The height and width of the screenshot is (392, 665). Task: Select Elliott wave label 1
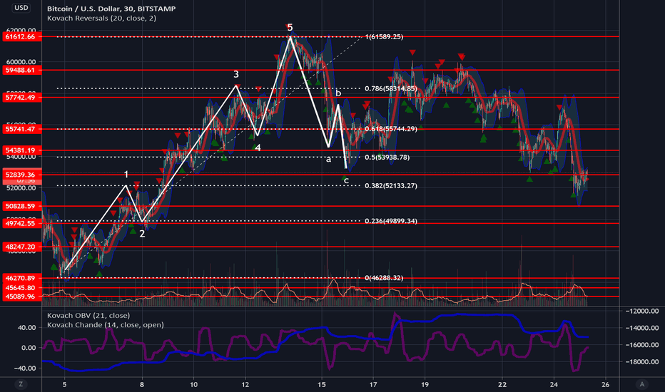126,175
